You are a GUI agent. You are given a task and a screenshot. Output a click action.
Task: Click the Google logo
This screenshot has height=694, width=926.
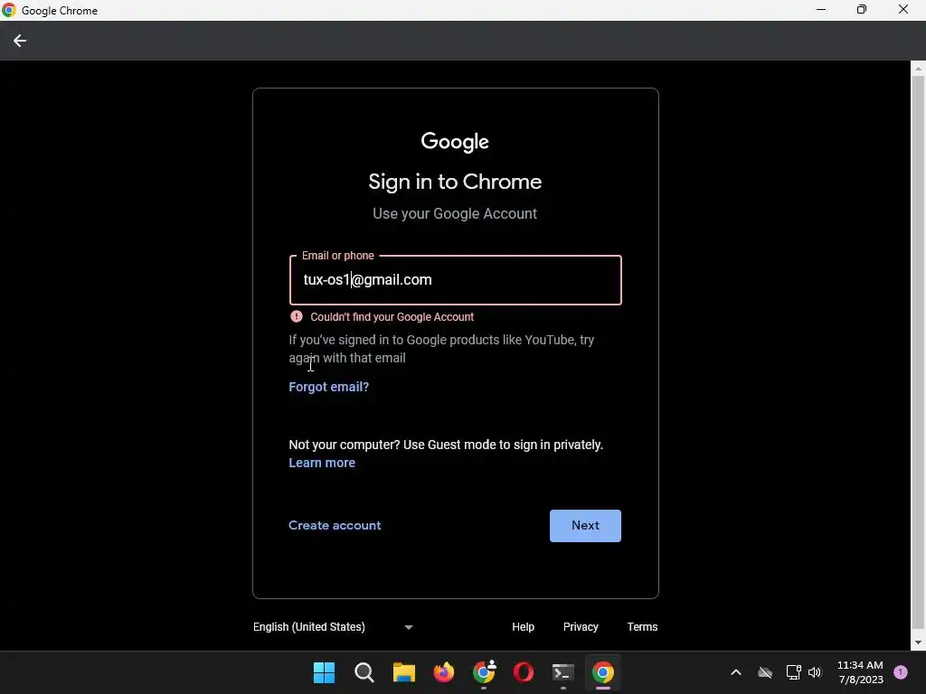click(455, 142)
